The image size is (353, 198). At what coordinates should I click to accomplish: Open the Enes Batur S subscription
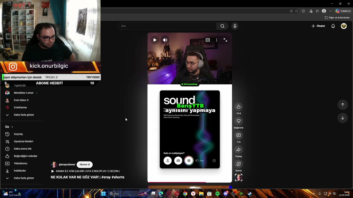coord(22,100)
